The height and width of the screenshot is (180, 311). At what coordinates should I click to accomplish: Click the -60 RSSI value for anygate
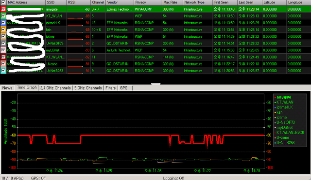[x=87, y=9]
